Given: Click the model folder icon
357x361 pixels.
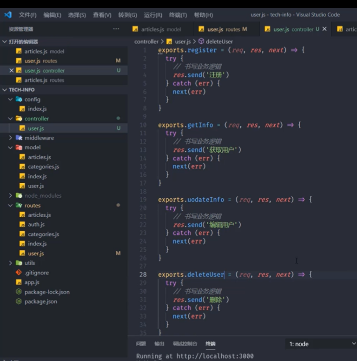Looking at the screenshot, I should pos(19,147).
